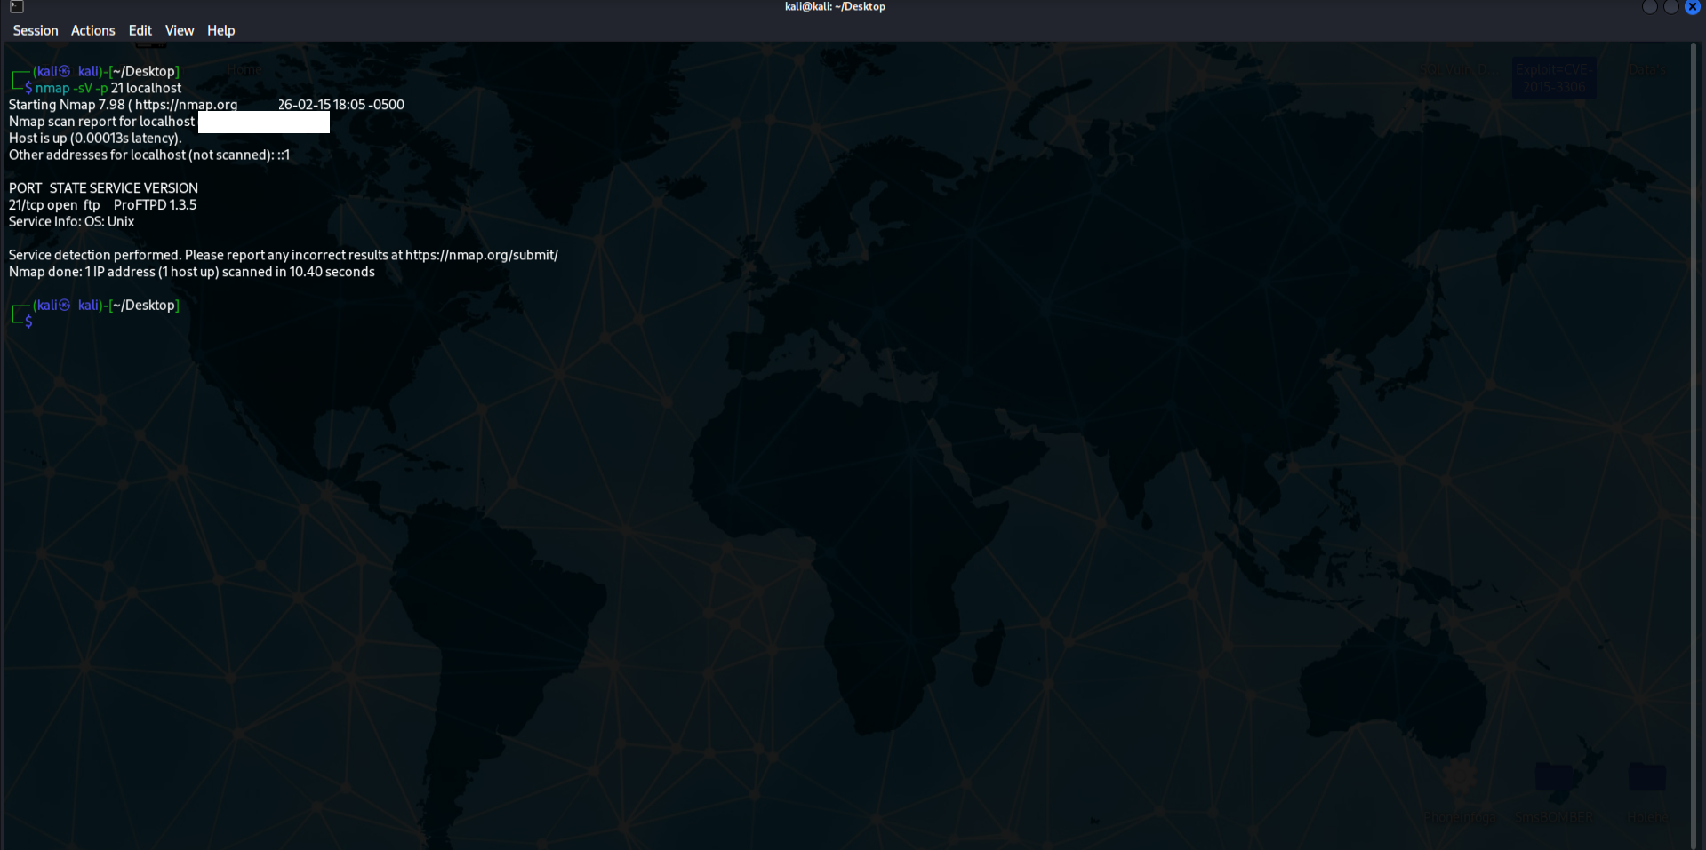
Task: Click the prompt path below the scan results
Action: (146, 305)
